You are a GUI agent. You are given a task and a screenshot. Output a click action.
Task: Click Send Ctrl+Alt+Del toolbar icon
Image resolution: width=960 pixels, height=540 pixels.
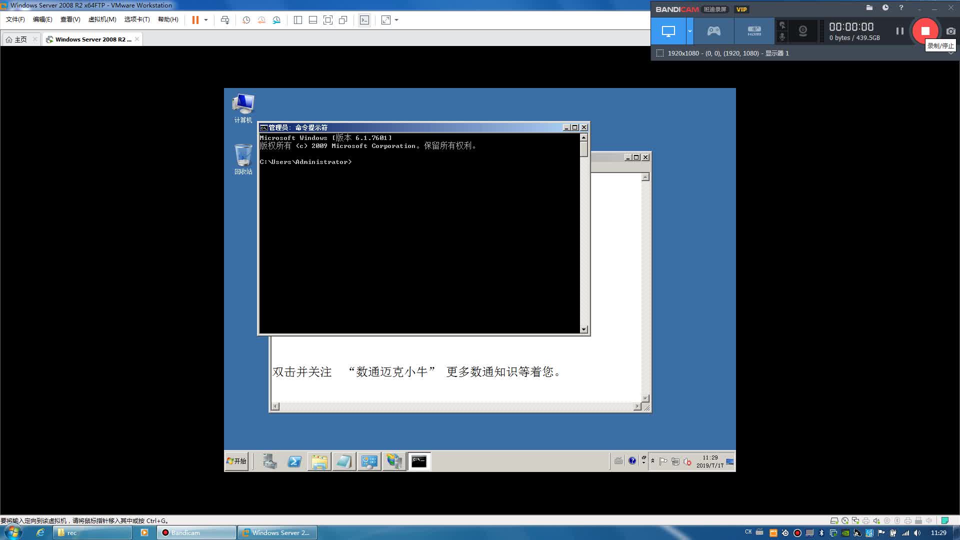[x=225, y=20]
